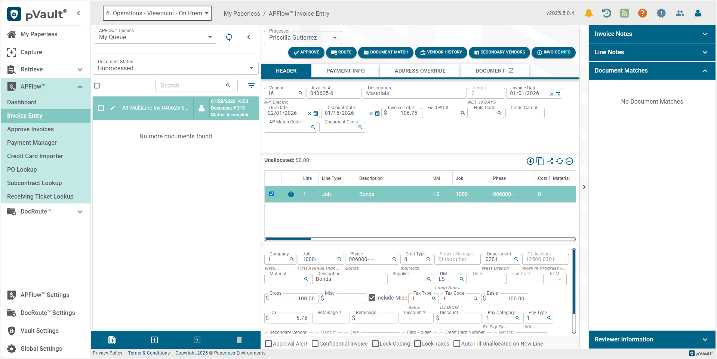Open the Processor dropdown
Viewport: 717px width, 359px height.
point(303,37)
